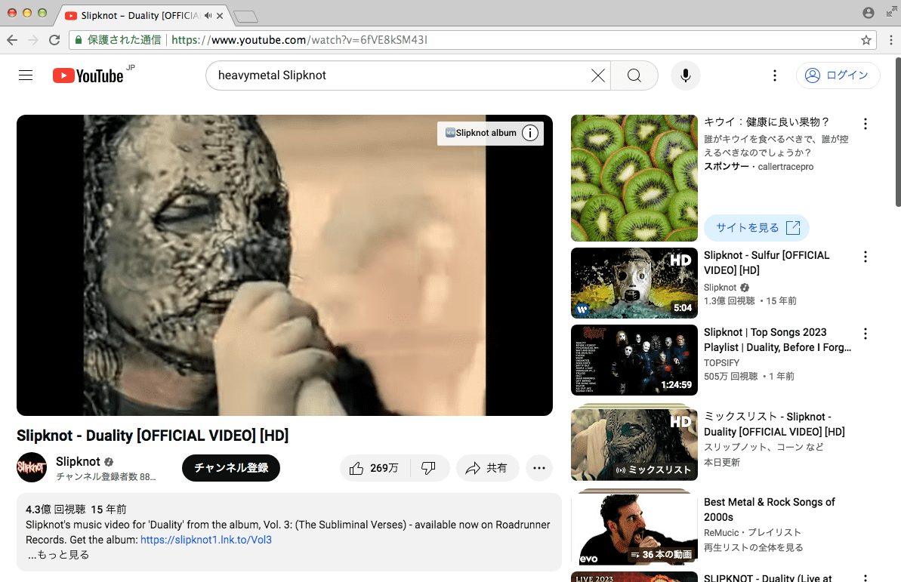Toggle fullscreen with the window expand arrows

[x=891, y=12]
